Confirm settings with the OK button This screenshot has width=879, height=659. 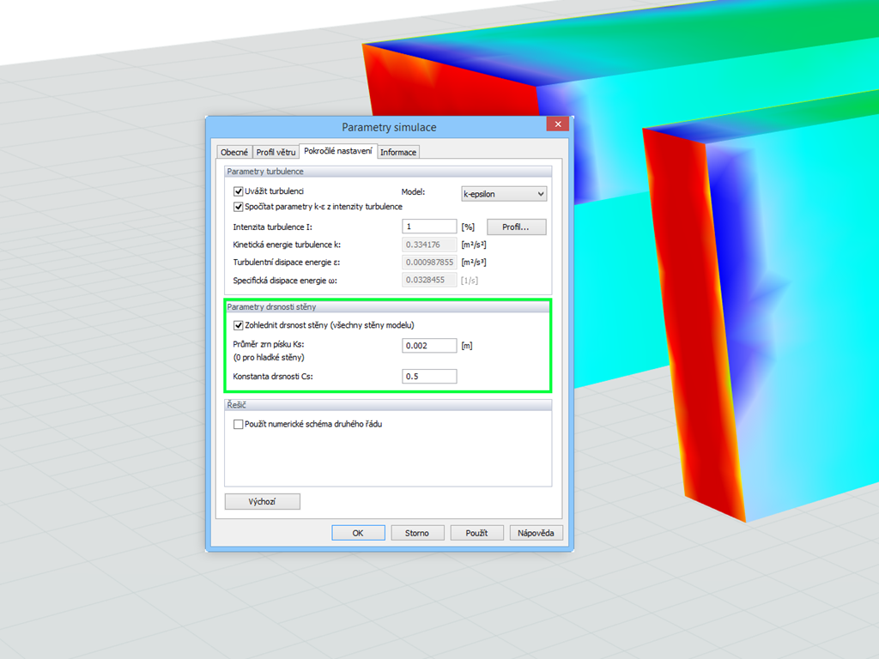click(358, 532)
